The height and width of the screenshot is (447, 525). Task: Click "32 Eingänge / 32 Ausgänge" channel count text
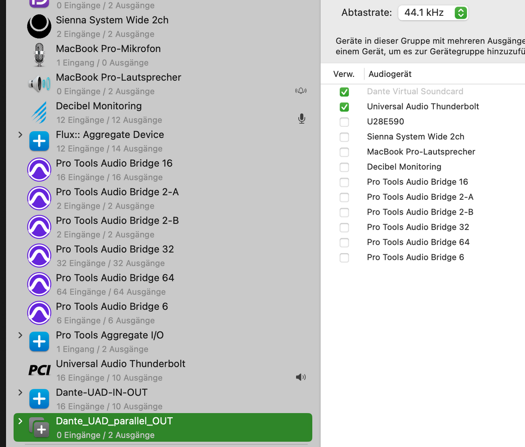tap(110, 264)
